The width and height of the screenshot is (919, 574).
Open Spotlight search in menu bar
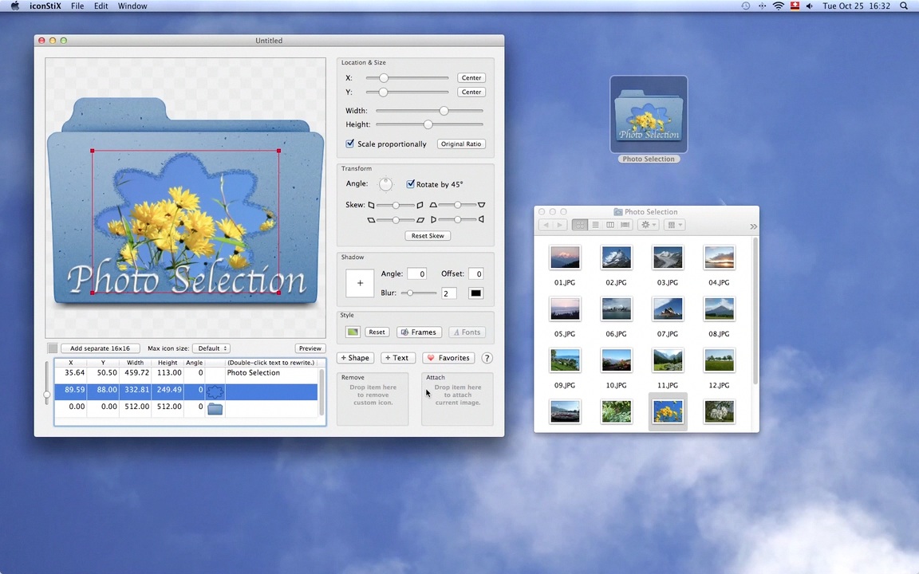click(904, 6)
